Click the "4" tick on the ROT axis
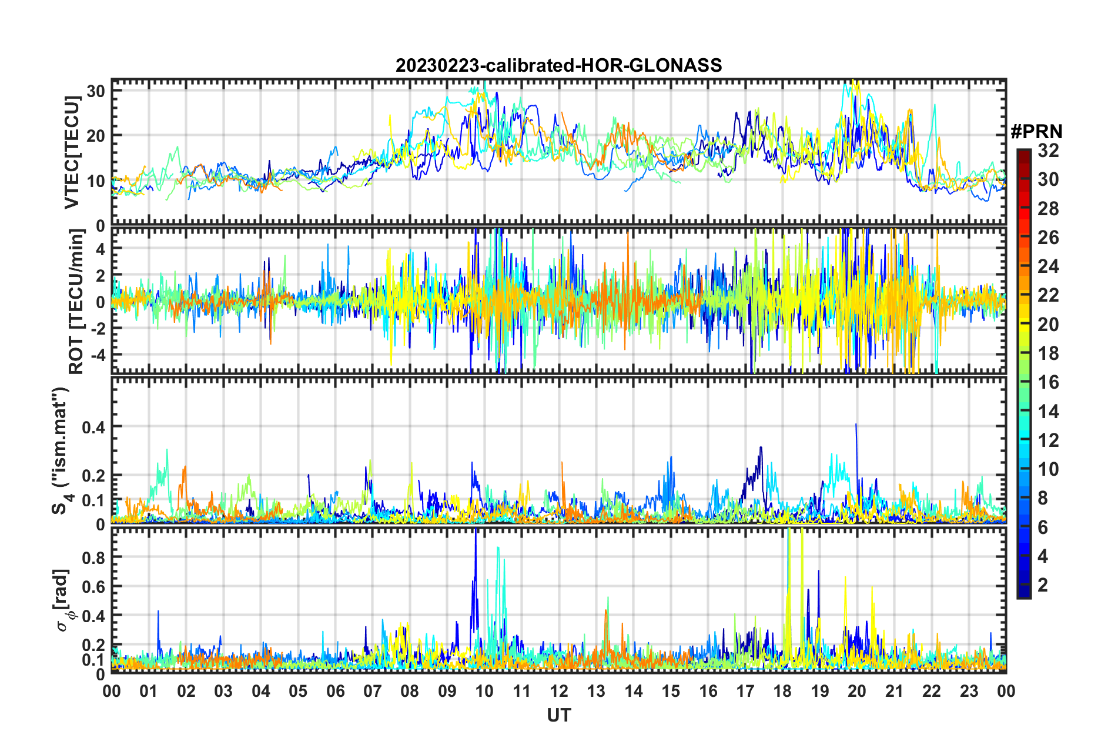 pos(101,249)
